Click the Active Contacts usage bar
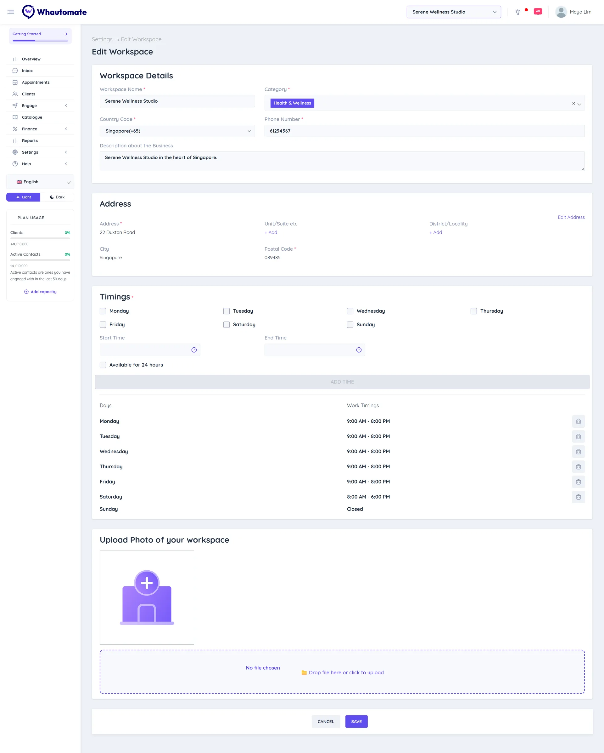The image size is (604, 753). [x=40, y=260]
